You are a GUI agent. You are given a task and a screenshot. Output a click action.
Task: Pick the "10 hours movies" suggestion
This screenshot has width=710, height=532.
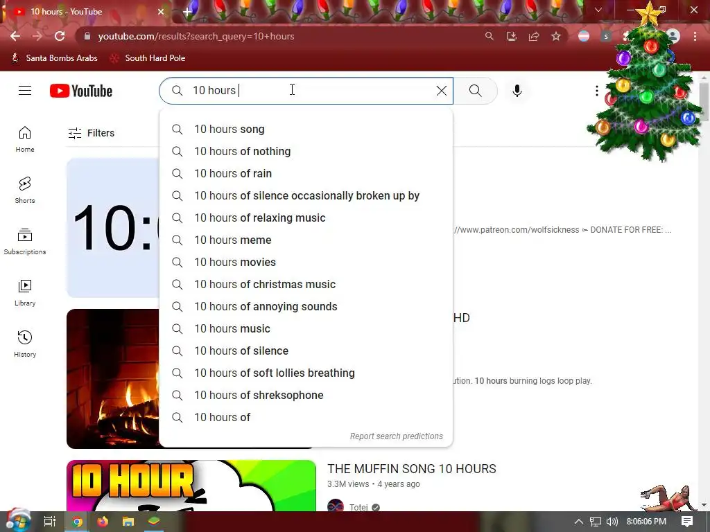click(x=306, y=263)
